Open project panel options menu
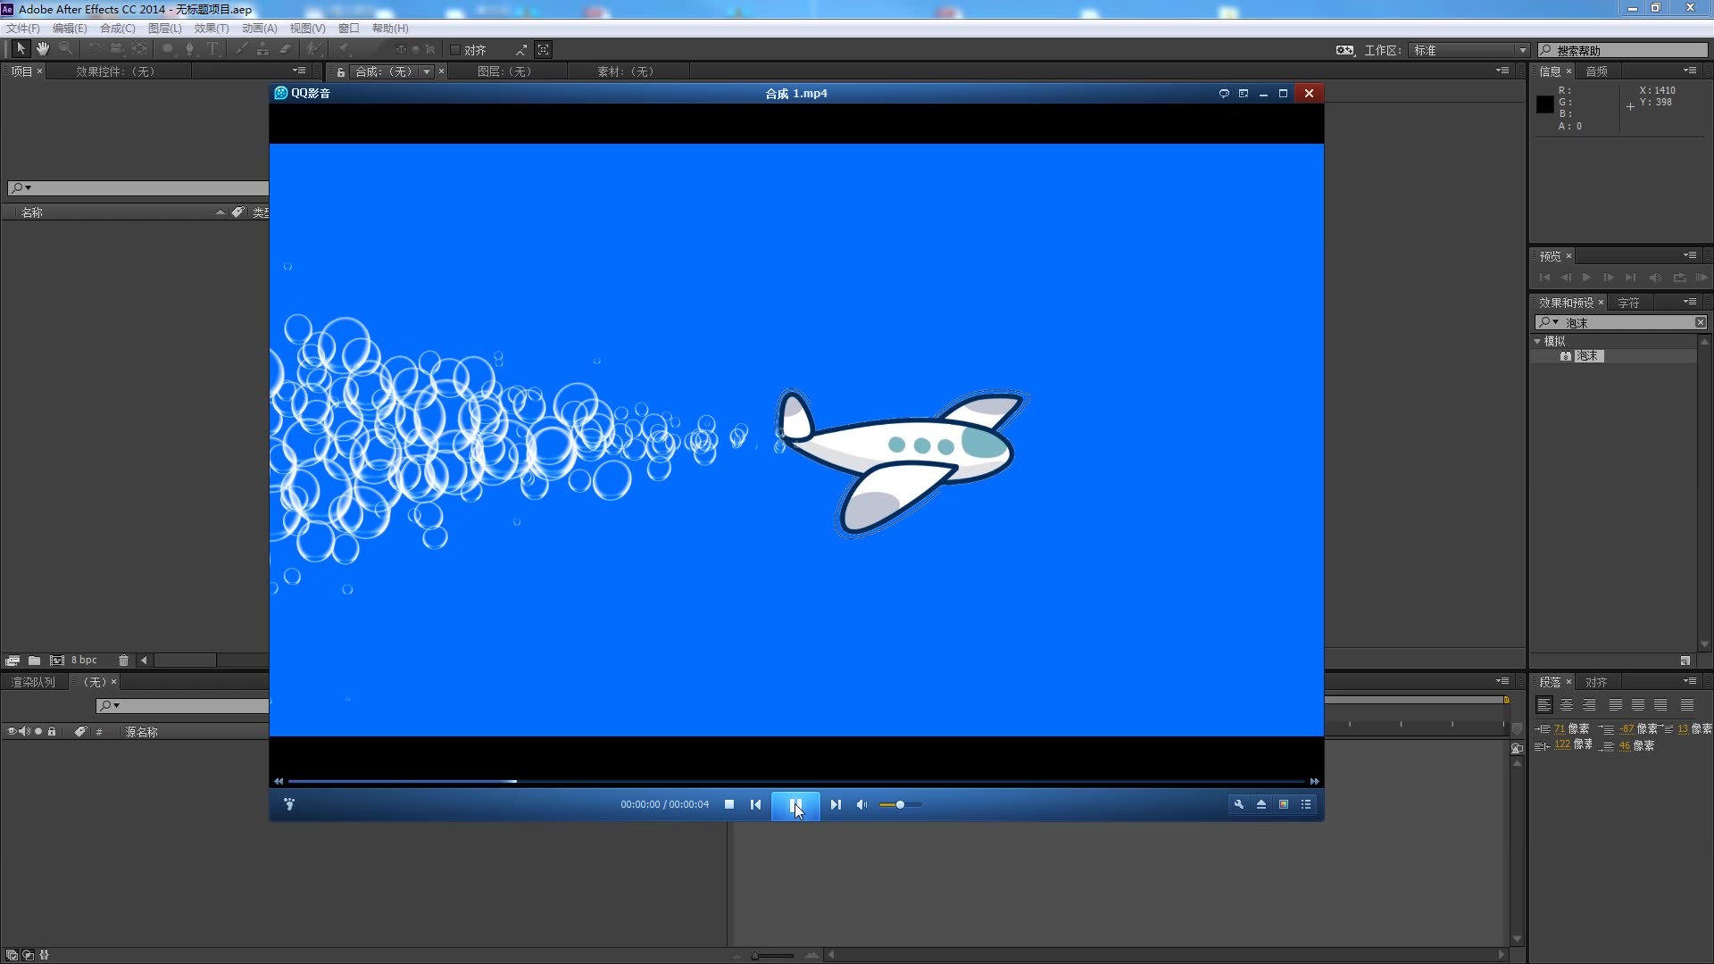This screenshot has width=1714, height=964. 299,71
